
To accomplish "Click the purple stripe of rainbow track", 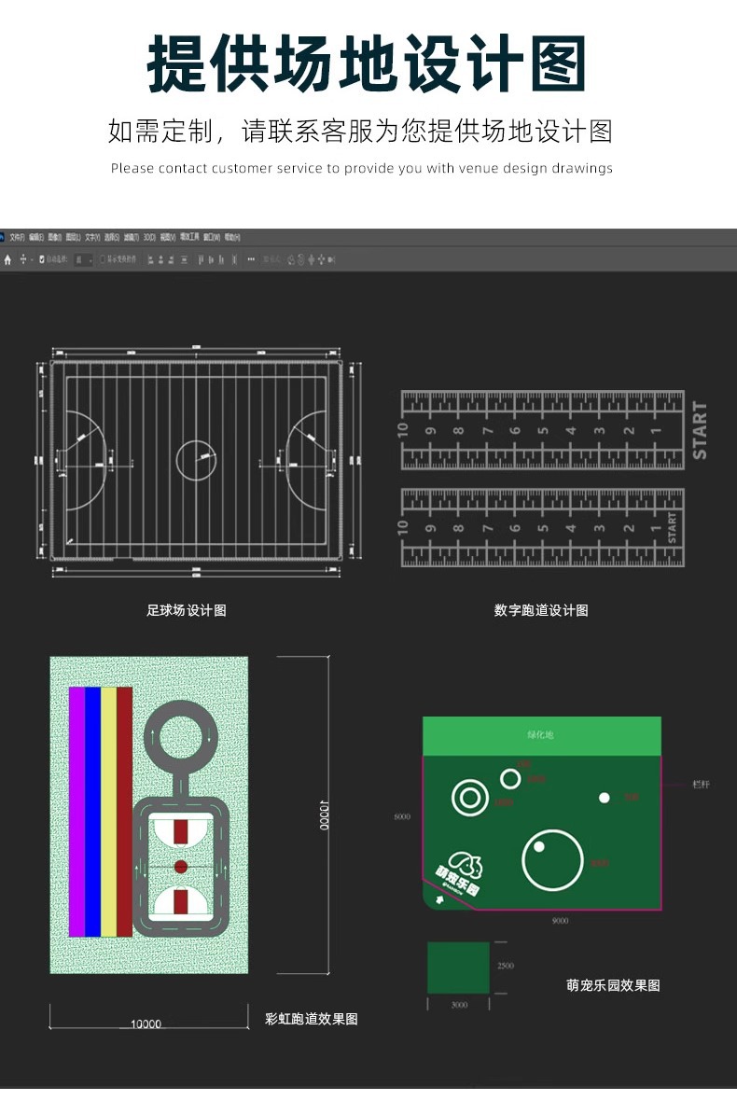I will [x=76, y=812].
